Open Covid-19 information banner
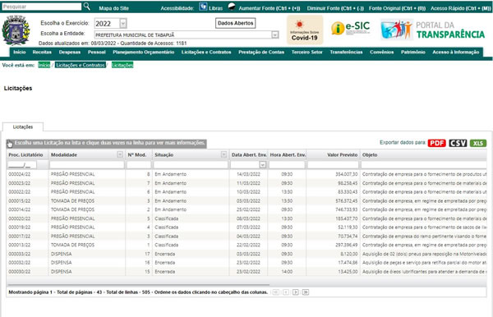 (x=305, y=30)
